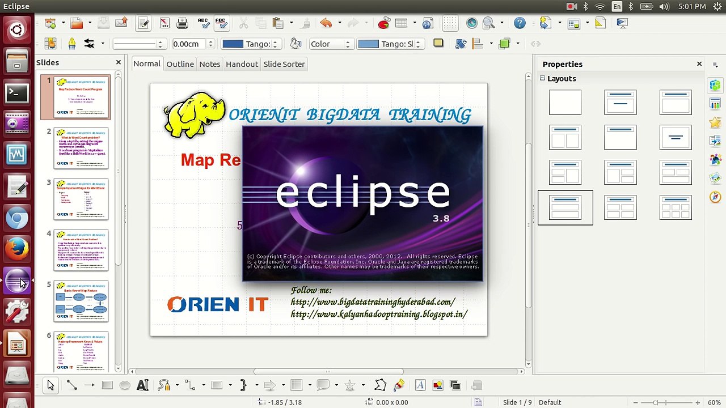This screenshot has width=726, height=408.
Task: Click the 60% zoom level
Action: click(x=714, y=402)
